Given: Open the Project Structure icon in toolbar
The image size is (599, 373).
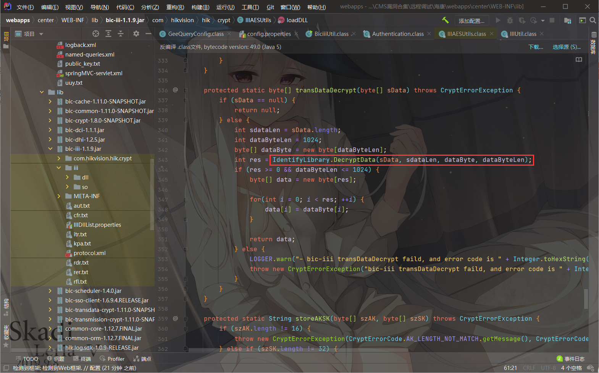Looking at the screenshot, I should (x=568, y=20).
